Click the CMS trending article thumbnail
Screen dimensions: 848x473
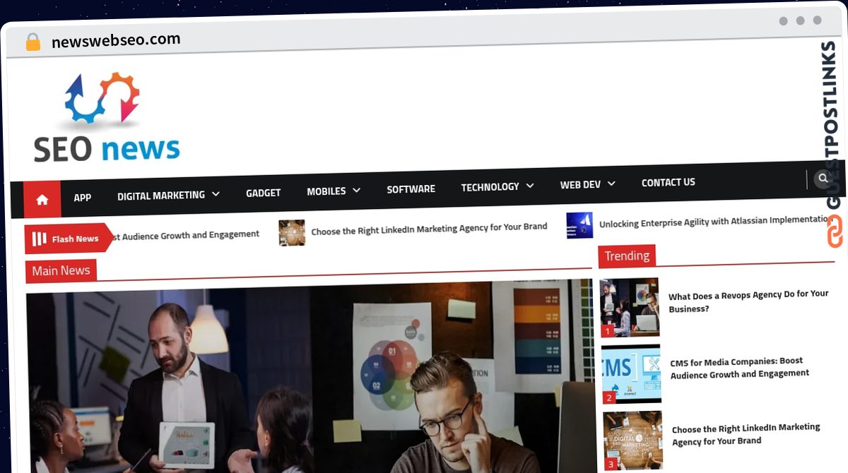pos(632,374)
